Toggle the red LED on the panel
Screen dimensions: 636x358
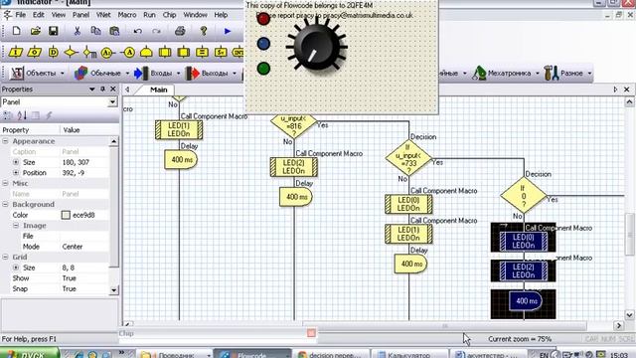point(263,19)
